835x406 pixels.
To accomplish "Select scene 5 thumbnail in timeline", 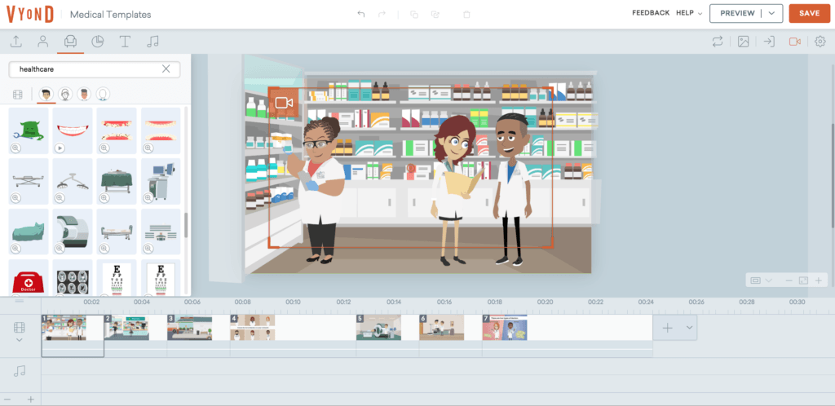I will coord(378,328).
